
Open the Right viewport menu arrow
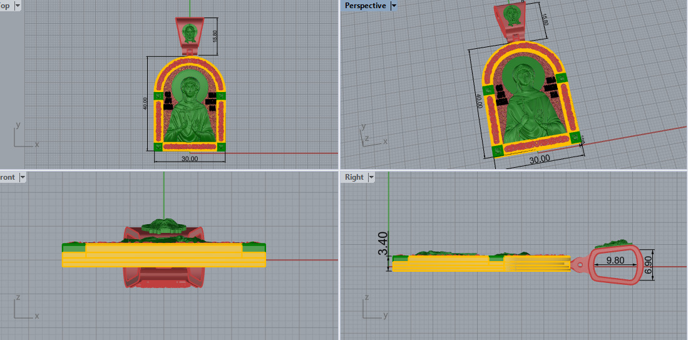[x=371, y=177]
